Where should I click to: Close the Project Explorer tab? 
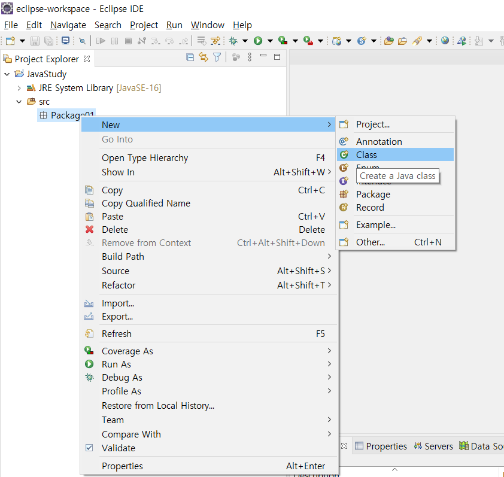click(x=87, y=59)
